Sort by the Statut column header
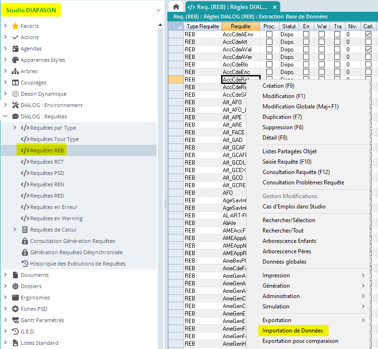This screenshot has height=349, width=378. [289, 26]
